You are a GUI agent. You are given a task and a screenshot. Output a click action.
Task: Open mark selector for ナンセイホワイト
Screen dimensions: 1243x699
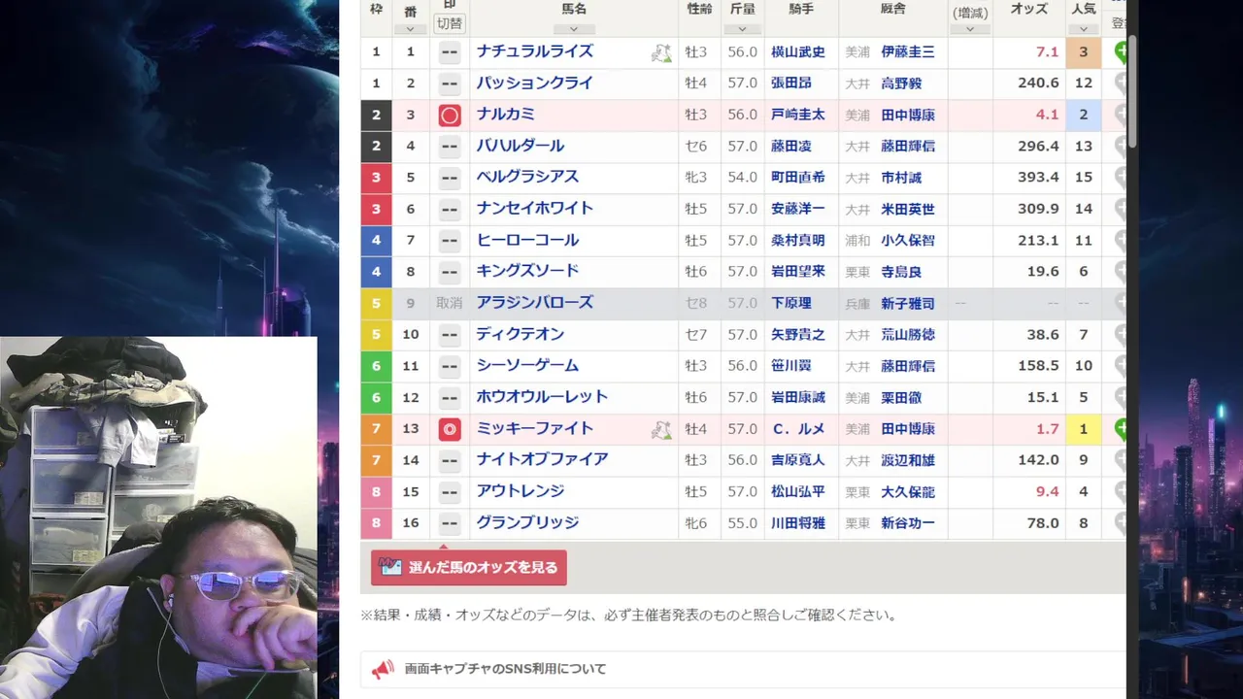[x=450, y=209]
